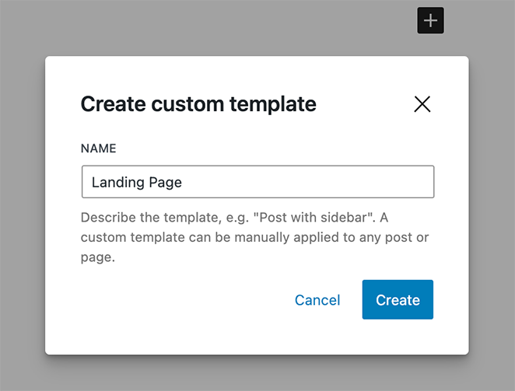The height and width of the screenshot is (391, 515).
Task: Click the dimmed backdrop left of the dialog
Action: click(22, 202)
